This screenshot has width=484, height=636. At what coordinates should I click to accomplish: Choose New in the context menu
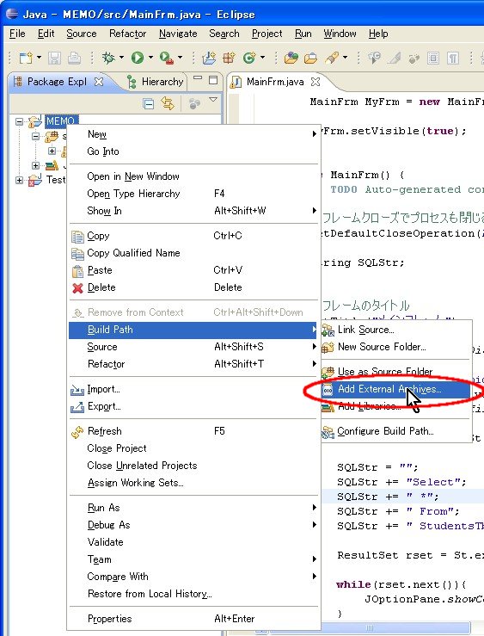(x=193, y=134)
